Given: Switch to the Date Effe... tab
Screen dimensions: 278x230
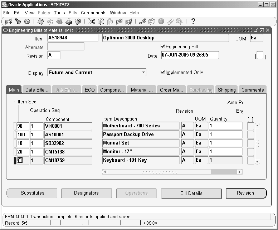Looking at the screenshot, I should point(37,90).
